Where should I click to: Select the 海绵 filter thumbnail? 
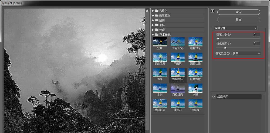coord(160,73)
